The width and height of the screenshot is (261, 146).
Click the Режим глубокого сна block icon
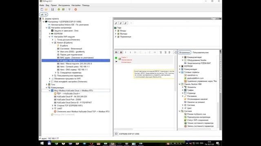click(x=185, y=114)
